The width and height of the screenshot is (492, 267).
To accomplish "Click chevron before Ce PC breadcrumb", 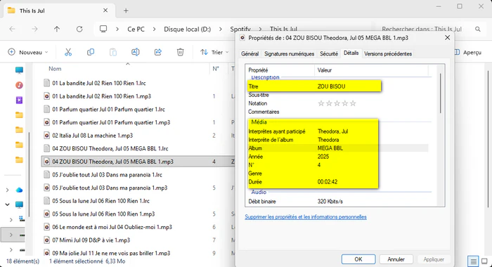I will click(x=117, y=30).
